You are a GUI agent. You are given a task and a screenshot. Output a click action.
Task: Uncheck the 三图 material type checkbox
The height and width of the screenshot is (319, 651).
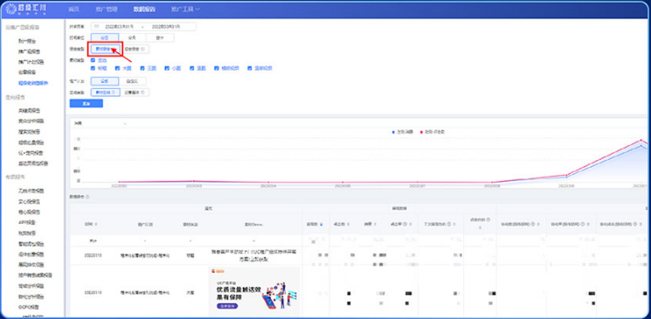click(142, 68)
